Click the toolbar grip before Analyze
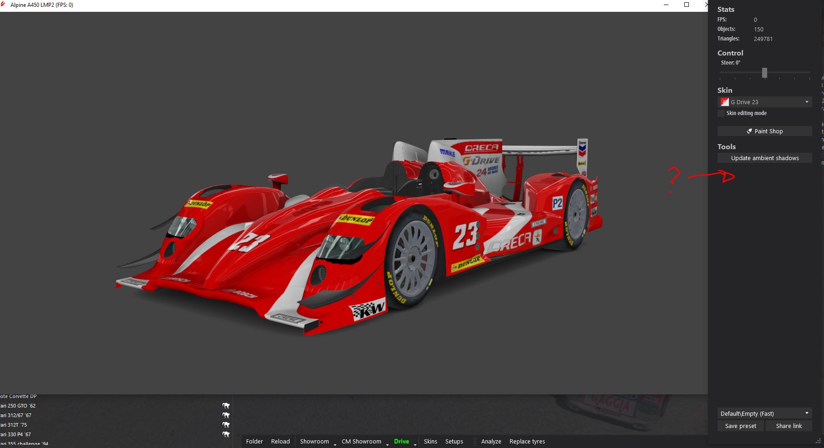824x448 pixels. pos(475,442)
